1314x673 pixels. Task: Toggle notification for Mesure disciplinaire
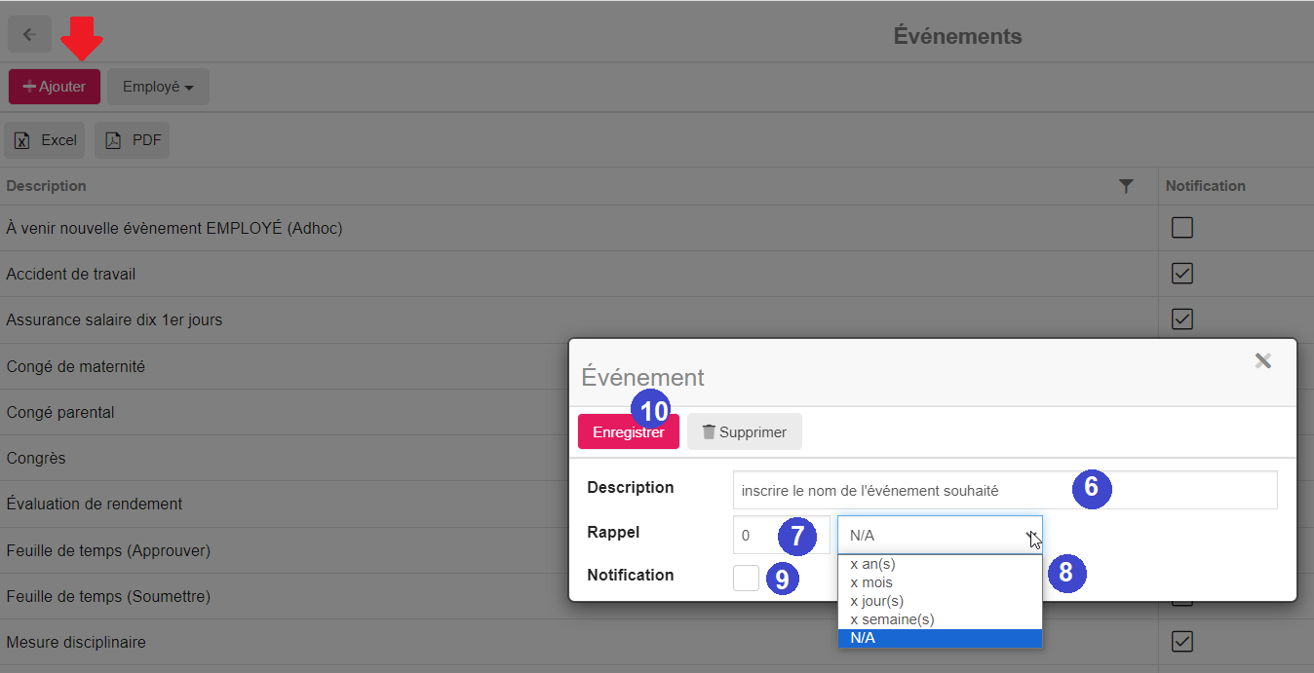[x=1182, y=642]
